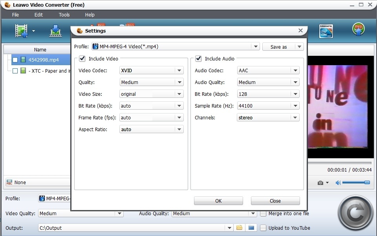This screenshot has height=236, width=377.
Task: Enable Merge into one file
Action: 263,214
